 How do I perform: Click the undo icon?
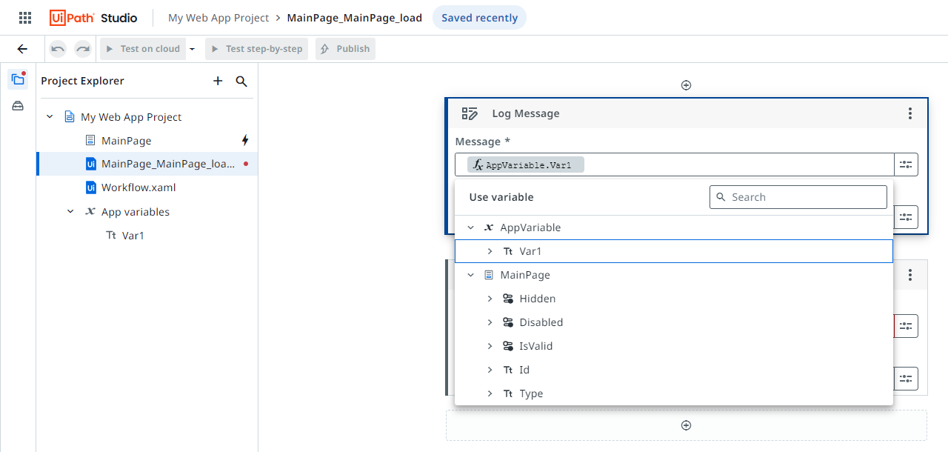[x=58, y=49]
